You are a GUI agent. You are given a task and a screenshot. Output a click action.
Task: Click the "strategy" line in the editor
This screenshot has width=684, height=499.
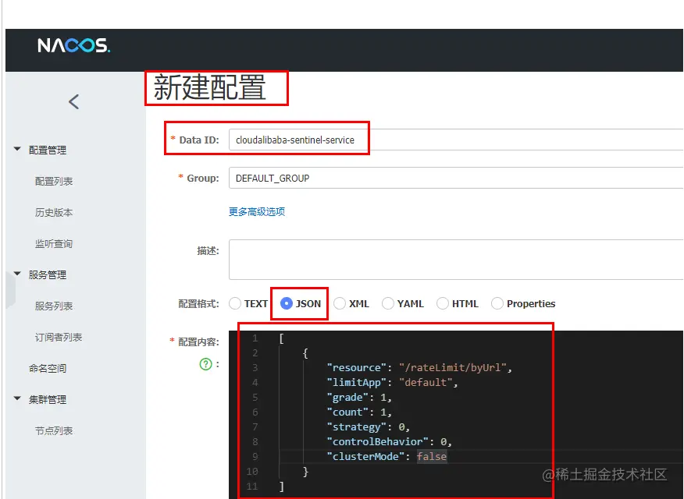pos(369,426)
